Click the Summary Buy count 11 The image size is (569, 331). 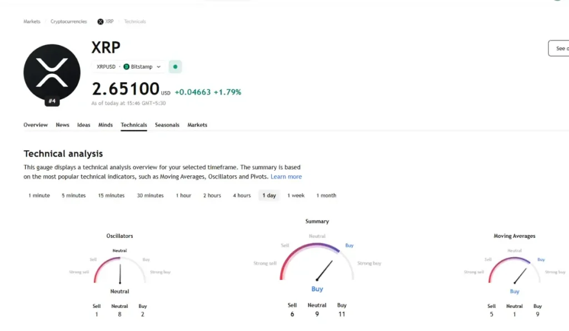click(x=342, y=314)
